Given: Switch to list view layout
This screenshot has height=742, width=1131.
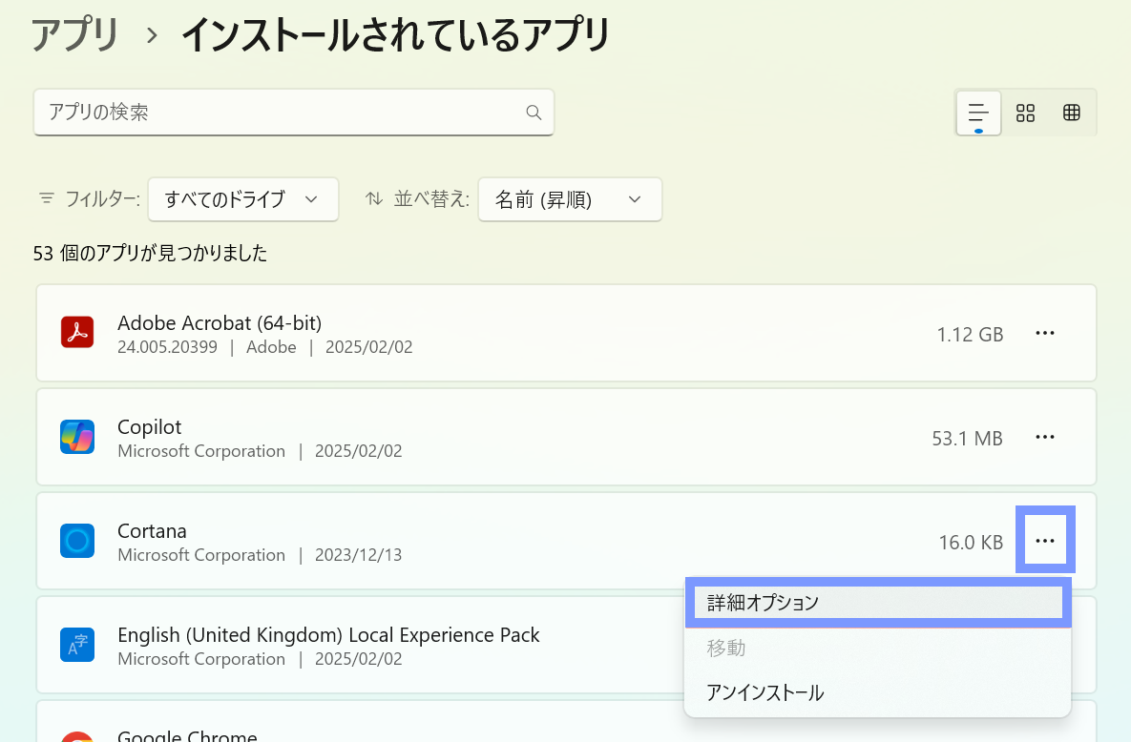Looking at the screenshot, I should (x=978, y=113).
